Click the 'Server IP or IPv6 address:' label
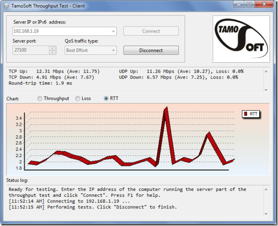278x226 pixels. point(39,22)
